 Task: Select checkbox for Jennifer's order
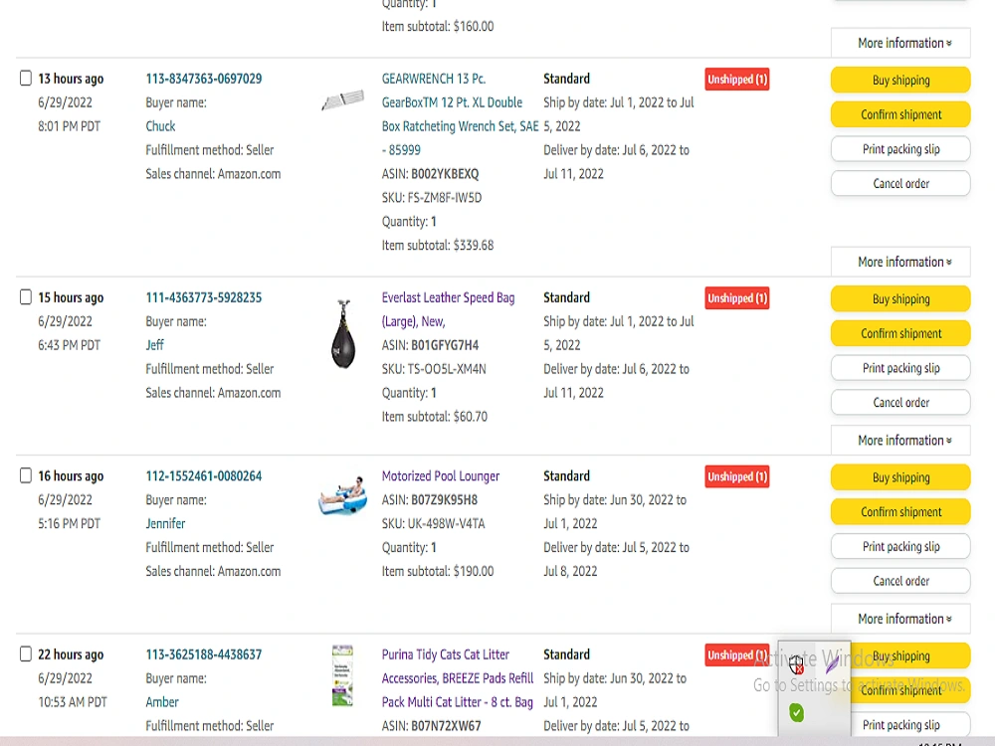tap(26, 475)
